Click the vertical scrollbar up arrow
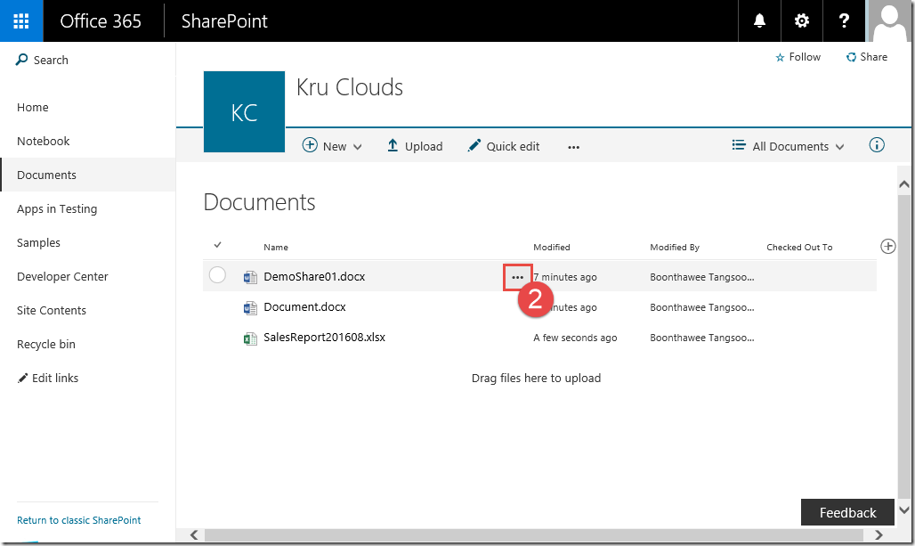Viewport: 915px width, 546px height. [x=904, y=184]
